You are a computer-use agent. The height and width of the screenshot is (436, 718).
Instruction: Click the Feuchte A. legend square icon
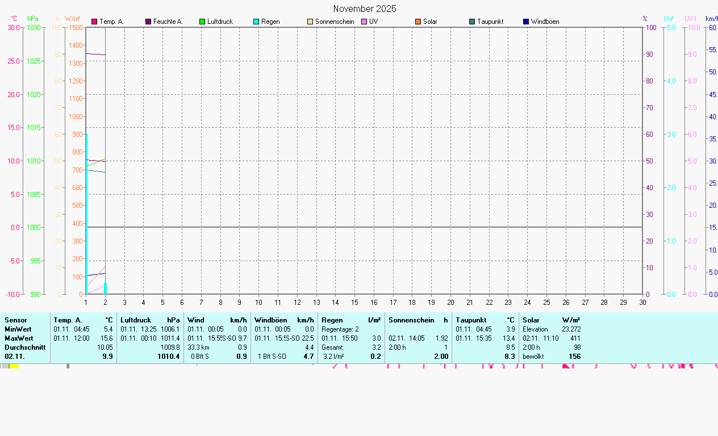(147, 21)
